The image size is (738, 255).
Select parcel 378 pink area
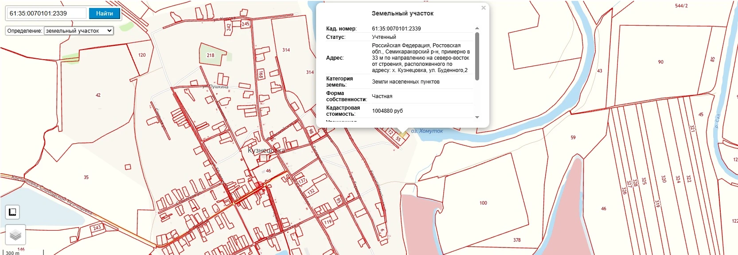coord(517,240)
